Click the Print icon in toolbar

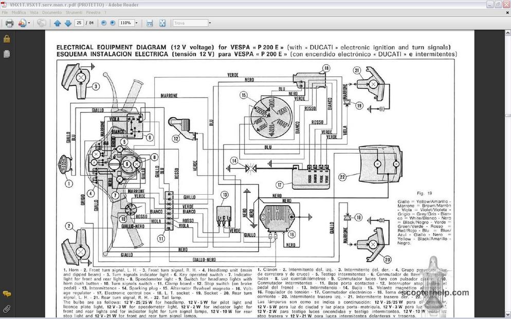pyautogui.click(x=9, y=23)
